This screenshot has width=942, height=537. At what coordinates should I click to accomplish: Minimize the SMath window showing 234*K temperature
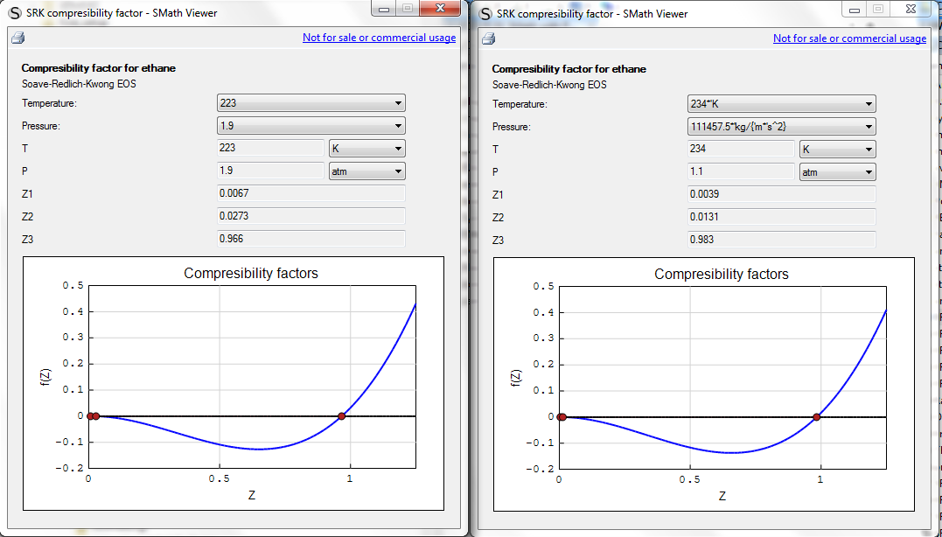[x=855, y=9]
